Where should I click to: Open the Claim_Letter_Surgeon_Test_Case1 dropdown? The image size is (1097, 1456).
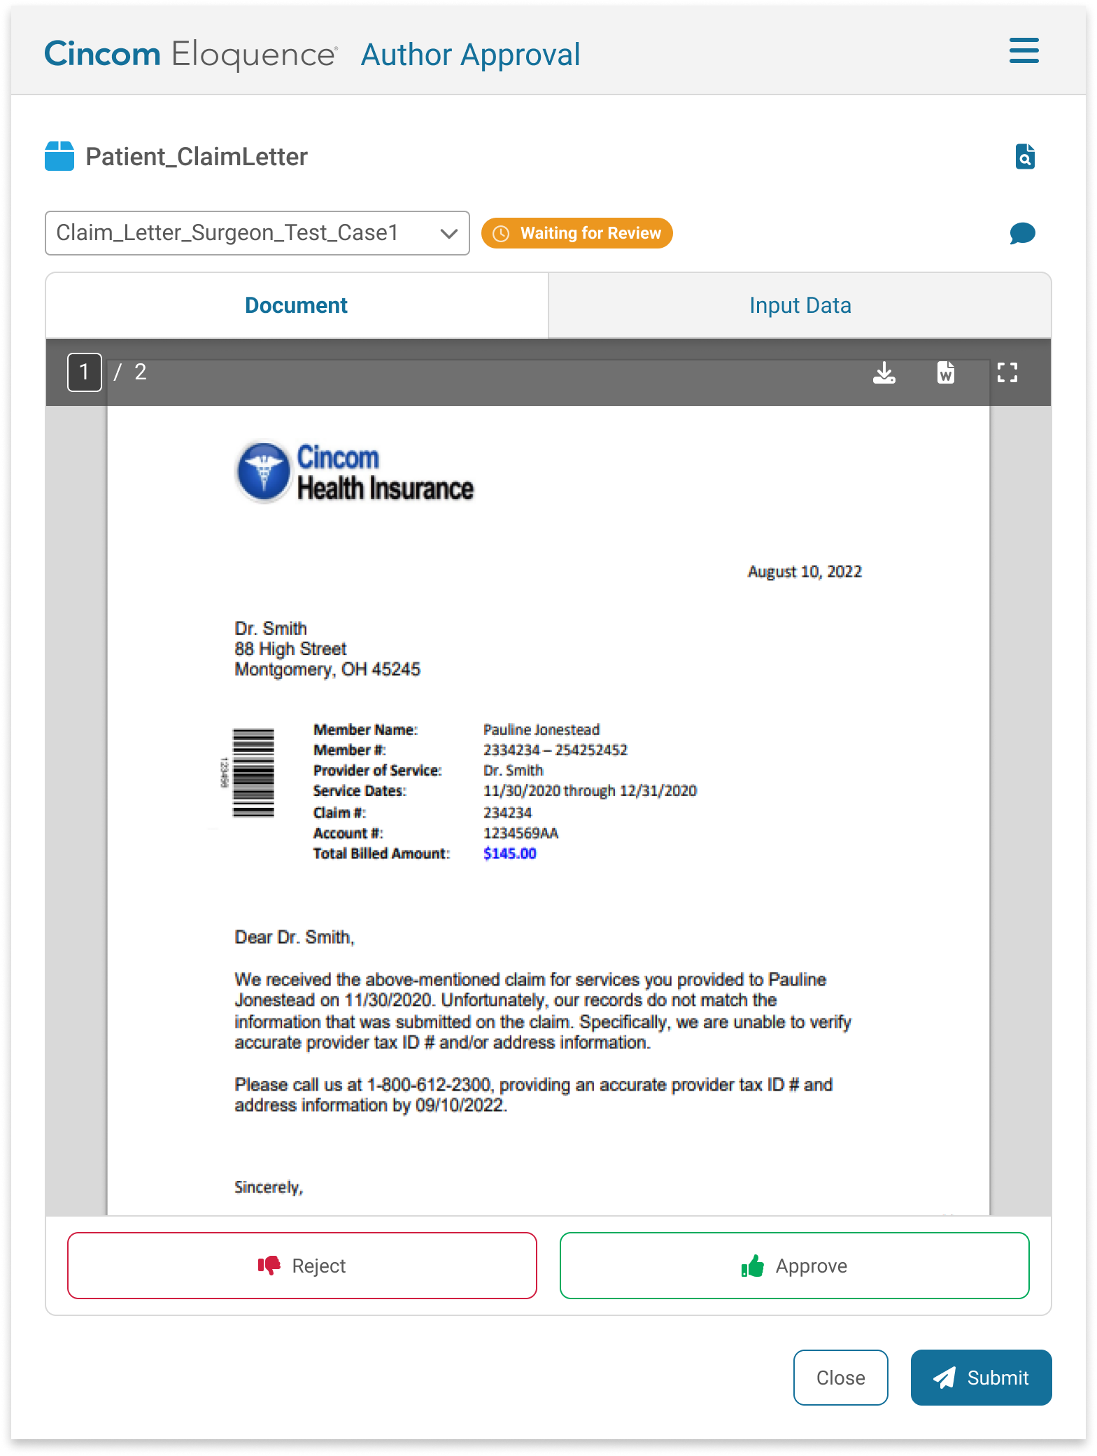(257, 233)
